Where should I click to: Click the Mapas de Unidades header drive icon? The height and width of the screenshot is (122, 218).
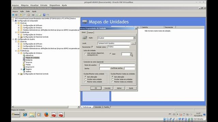coord(85,22)
